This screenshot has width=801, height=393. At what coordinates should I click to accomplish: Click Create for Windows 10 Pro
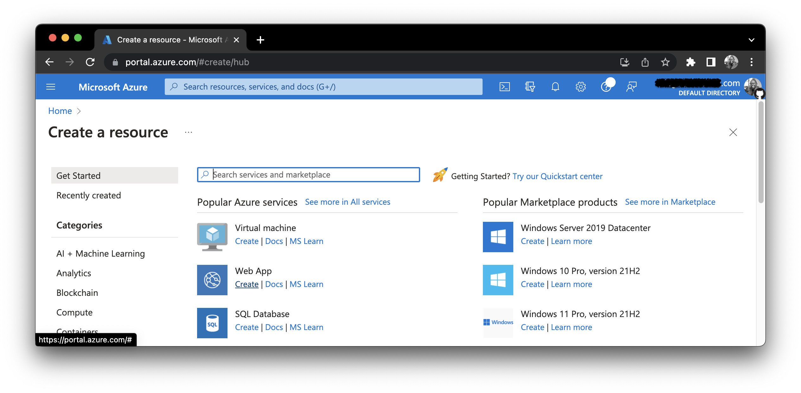coord(533,284)
